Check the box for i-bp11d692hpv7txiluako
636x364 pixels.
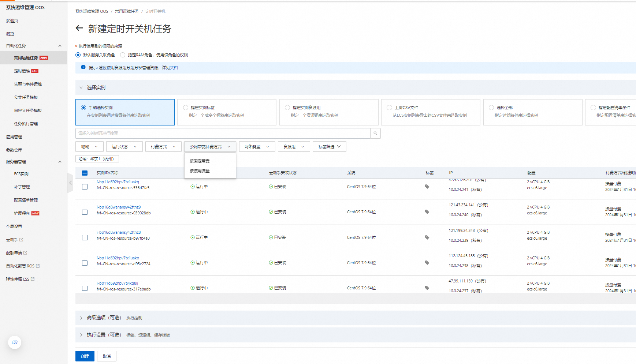point(85,263)
